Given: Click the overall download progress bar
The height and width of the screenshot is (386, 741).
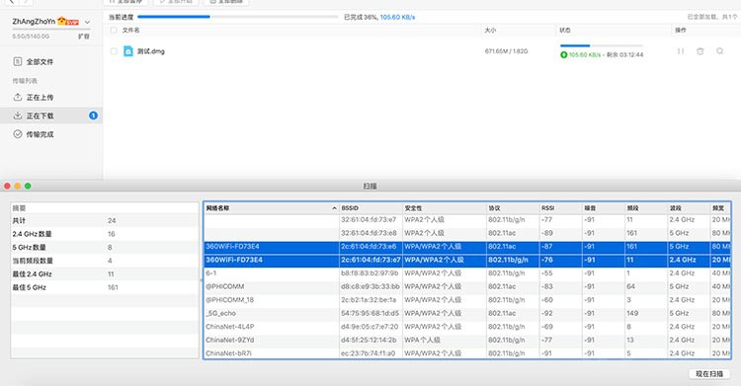Looking at the screenshot, I should pos(238,17).
